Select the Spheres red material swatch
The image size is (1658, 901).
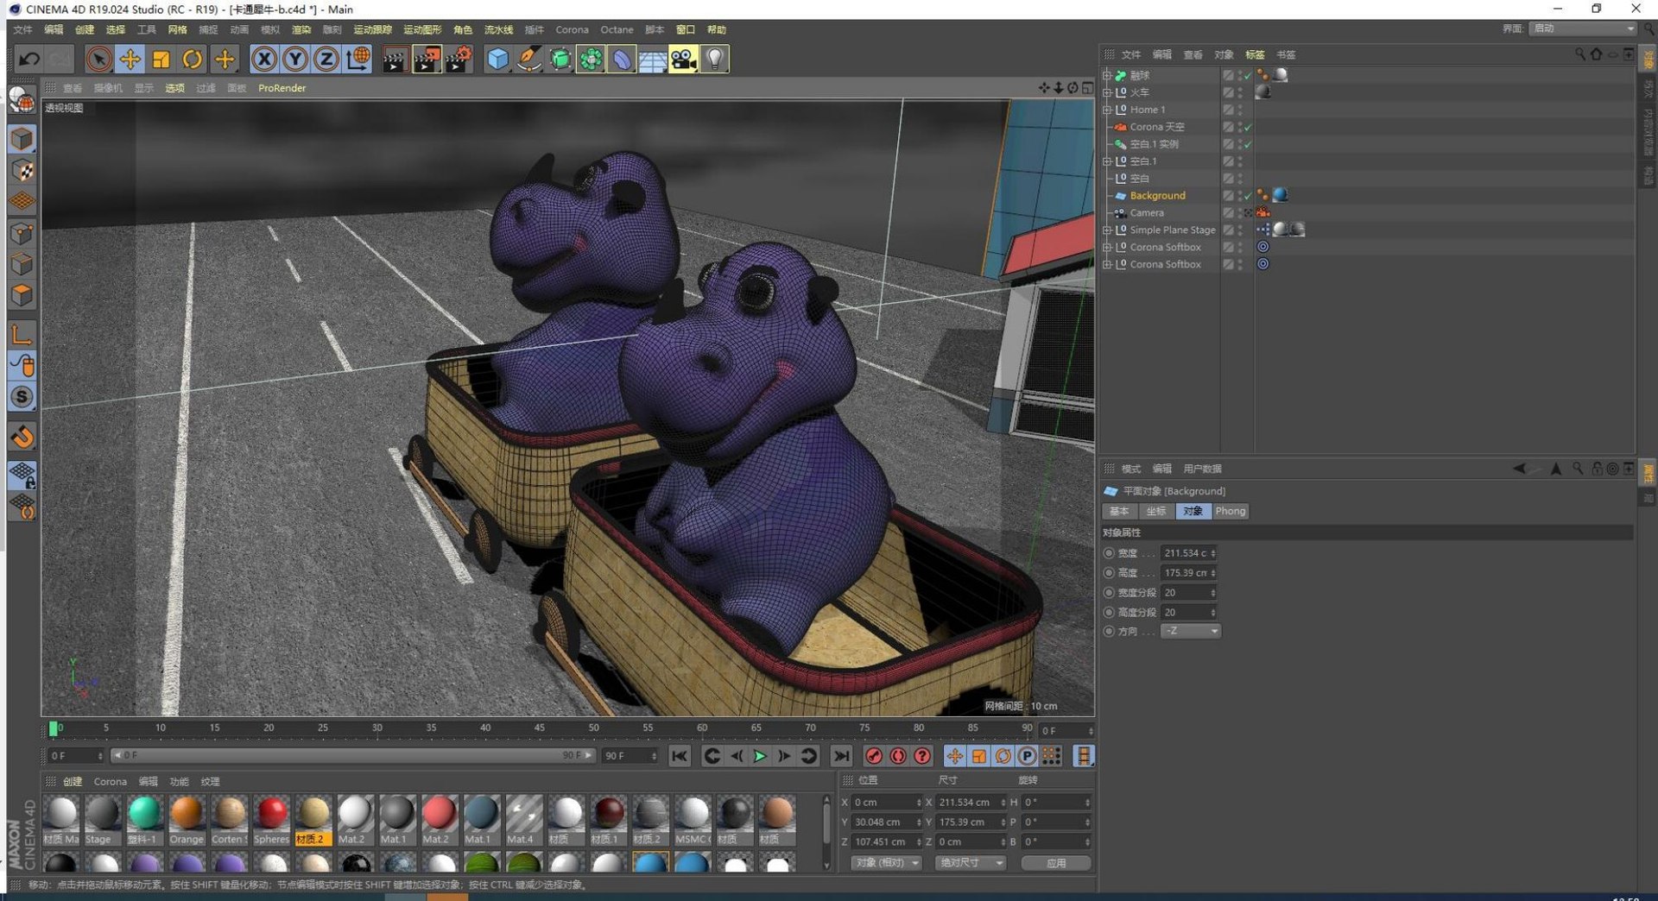271,821
